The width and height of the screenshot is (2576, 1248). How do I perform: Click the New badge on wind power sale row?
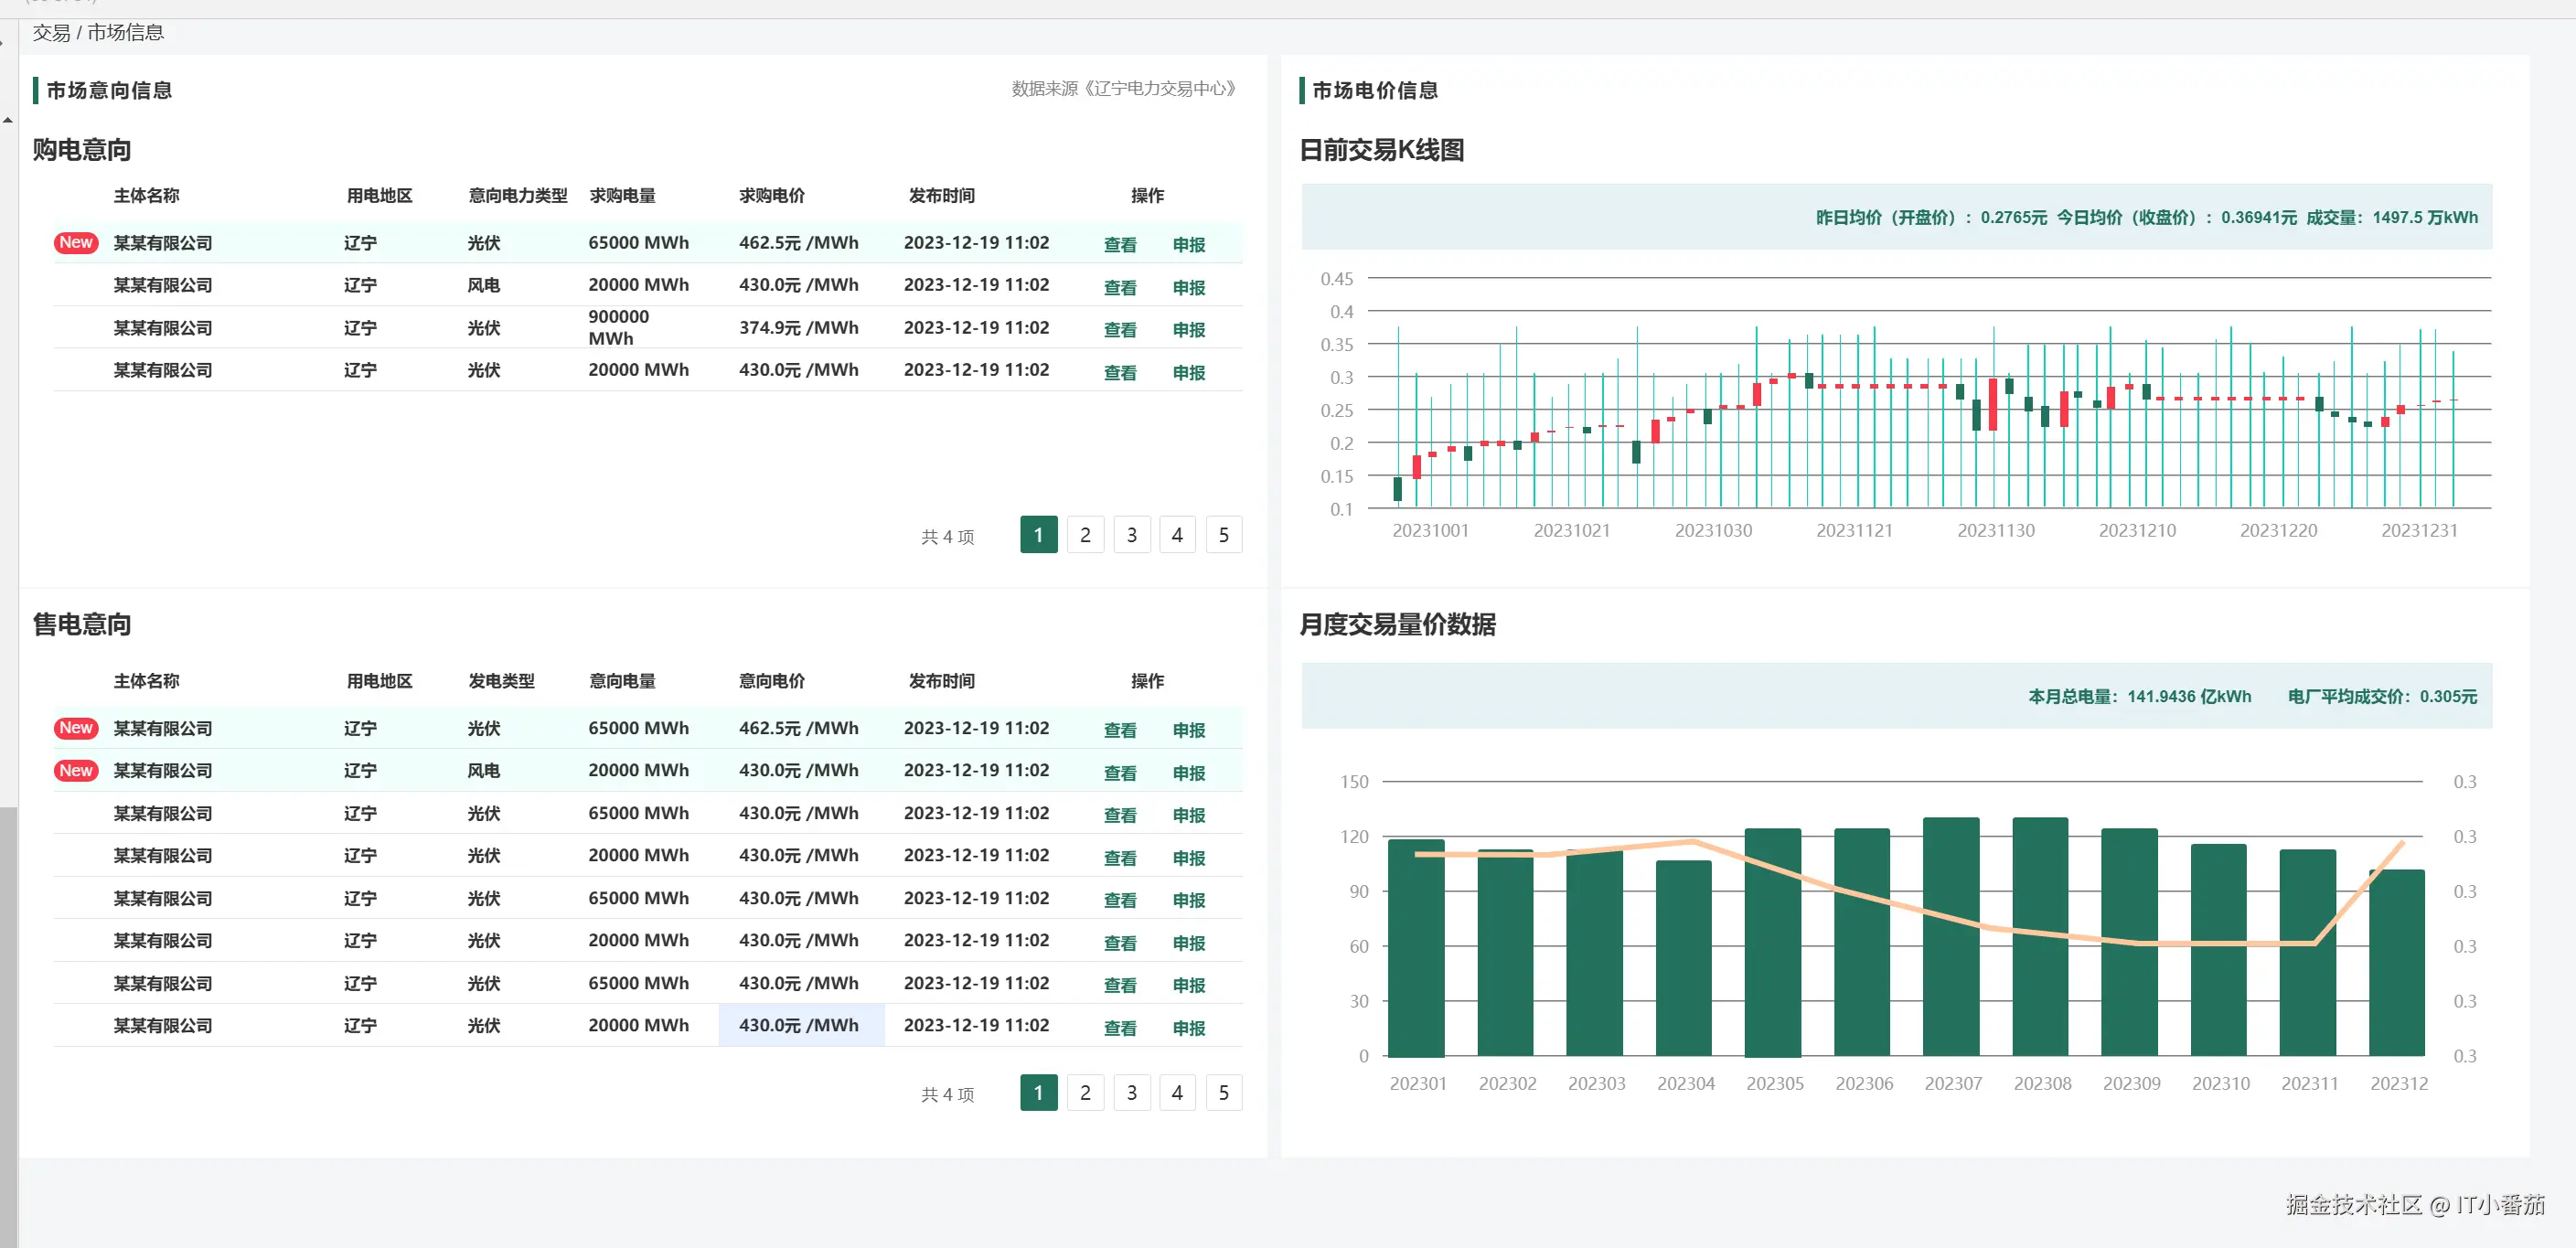pyautogui.click(x=76, y=771)
